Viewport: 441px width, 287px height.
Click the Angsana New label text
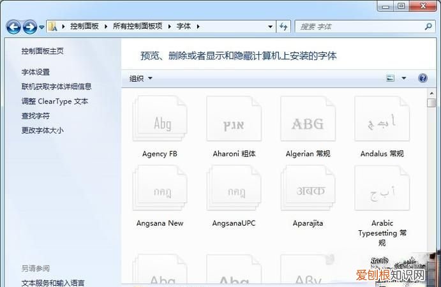pyautogui.click(x=160, y=223)
